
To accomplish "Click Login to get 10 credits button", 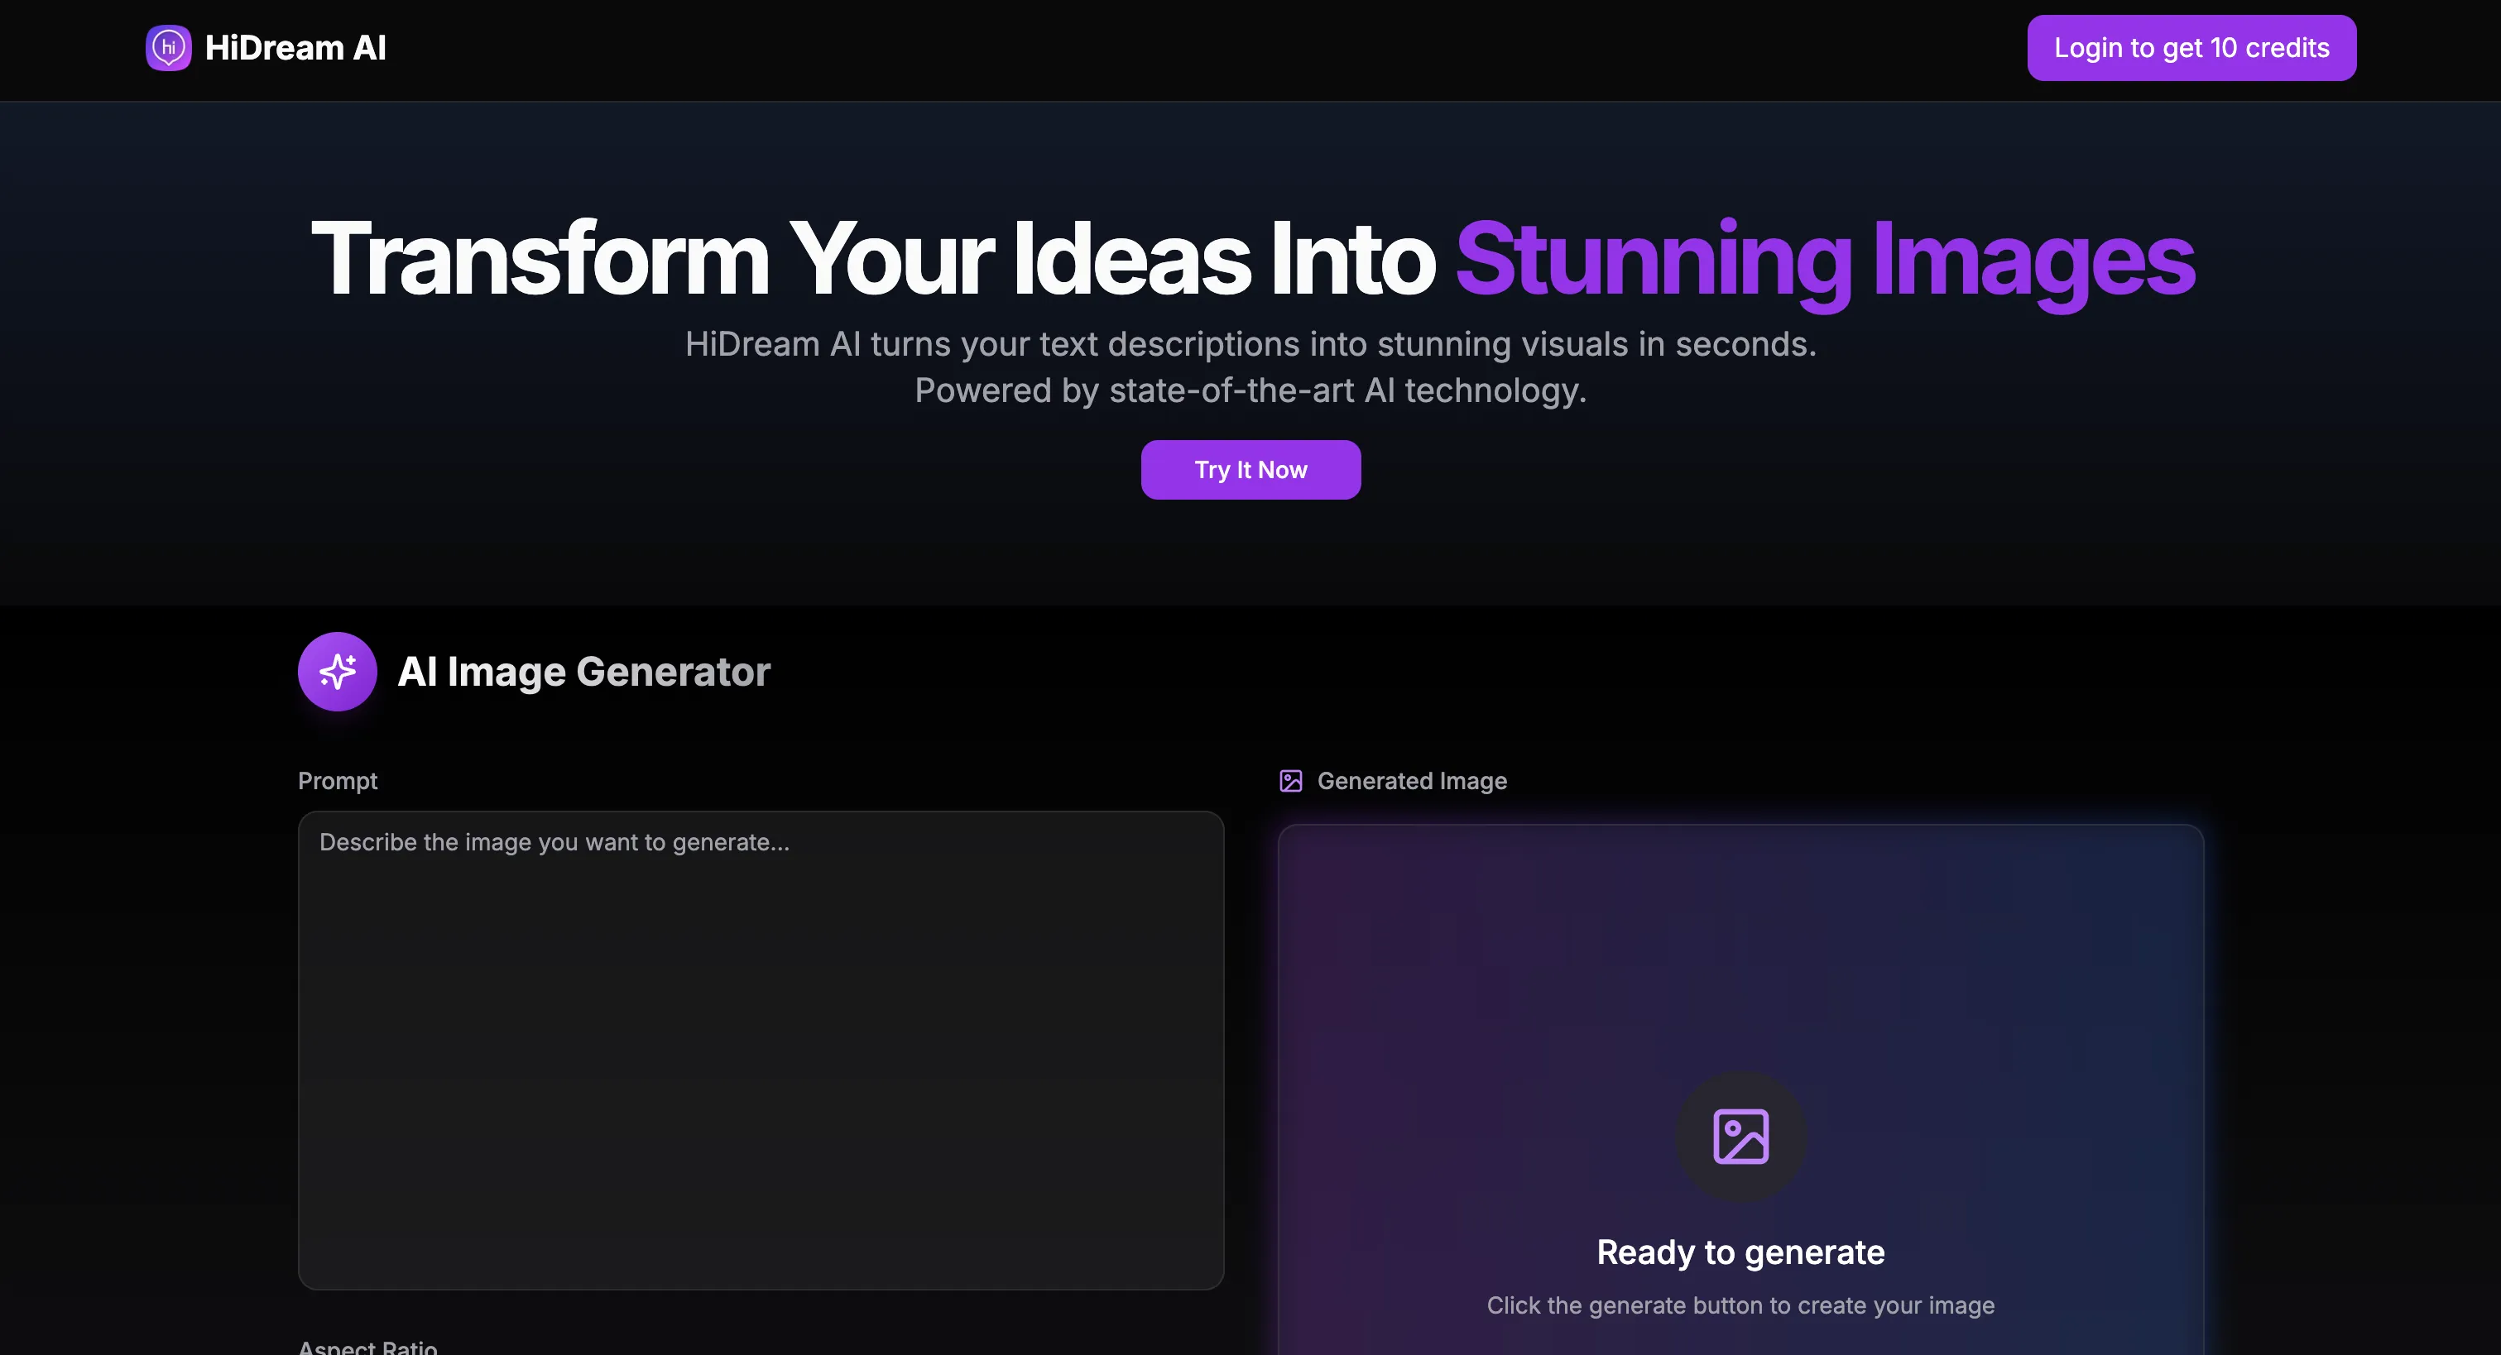I will tap(2191, 47).
